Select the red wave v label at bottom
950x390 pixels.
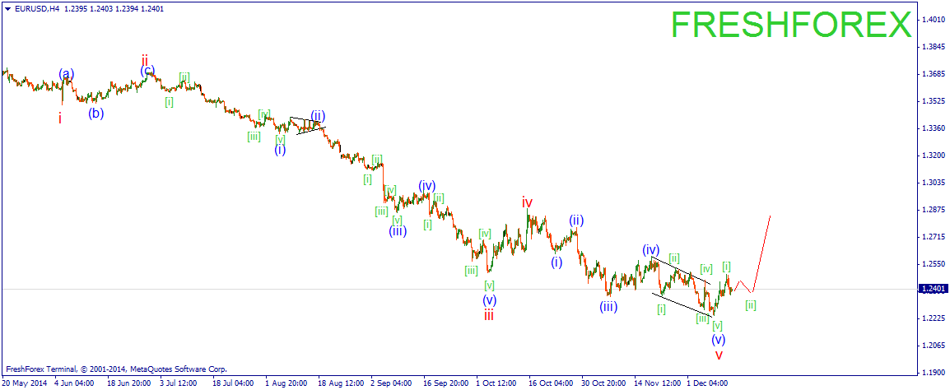point(719,355)
